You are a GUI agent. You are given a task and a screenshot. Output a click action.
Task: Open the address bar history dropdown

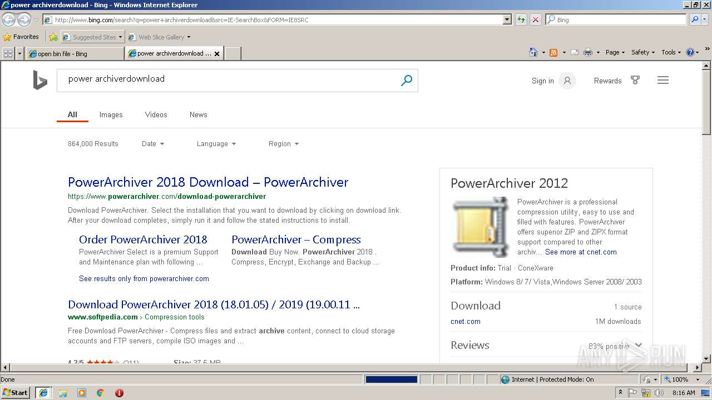[x=507, y=19]
